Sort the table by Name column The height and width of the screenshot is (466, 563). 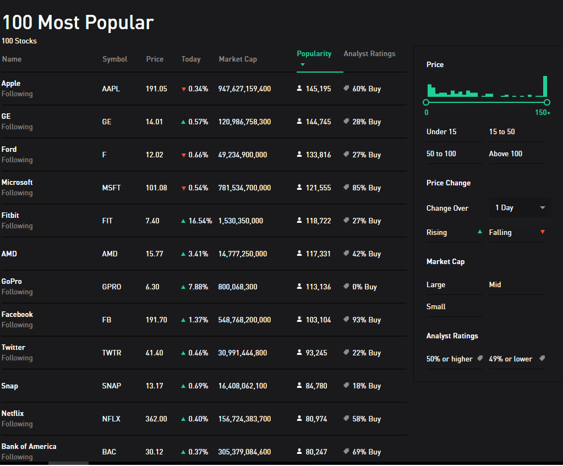(12, 59)
